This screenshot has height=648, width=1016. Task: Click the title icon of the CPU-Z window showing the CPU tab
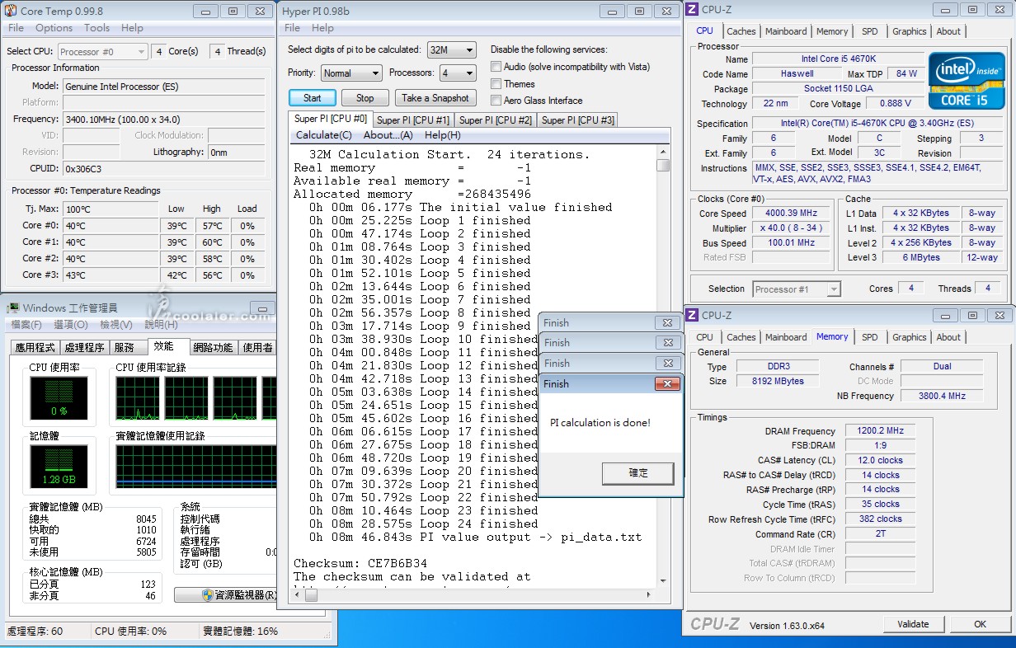tap(692, 10)
